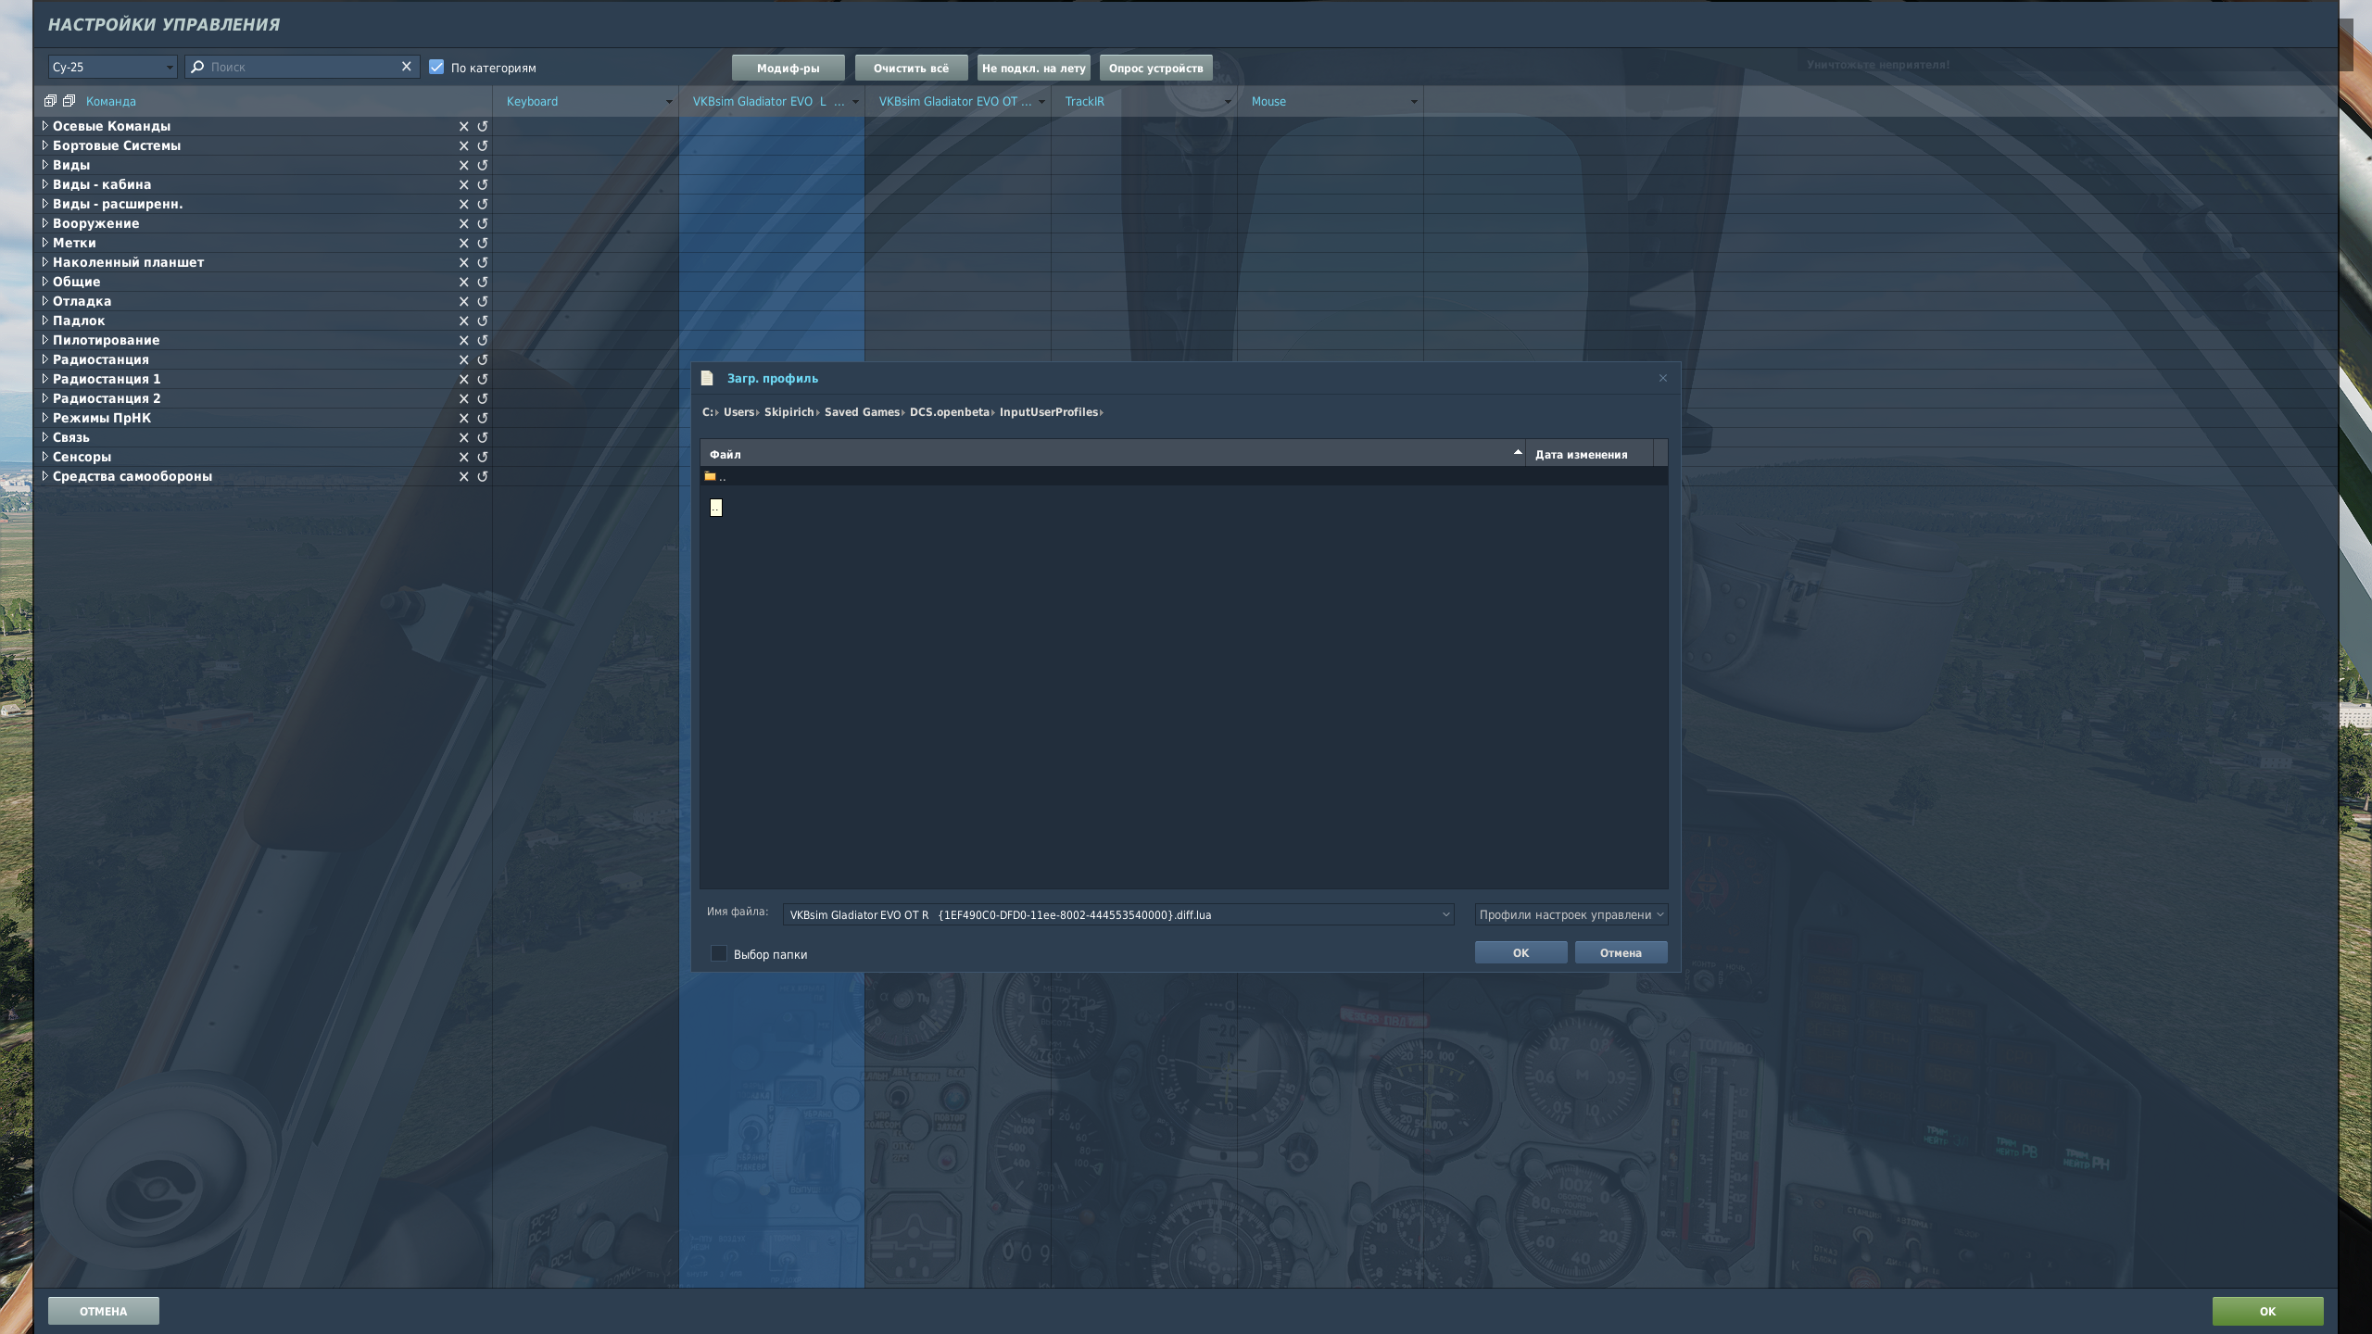Click the collapse all categories icon
2372x1334 pixels.
click(x=69, y=101)
